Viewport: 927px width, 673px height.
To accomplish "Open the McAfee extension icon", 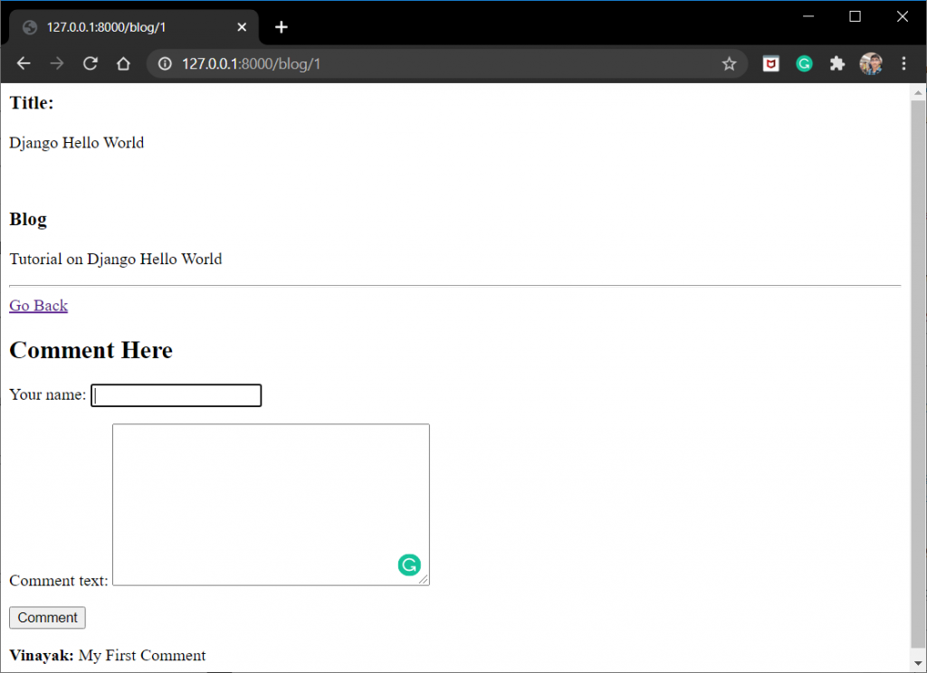I will click(x=771, y=64).
